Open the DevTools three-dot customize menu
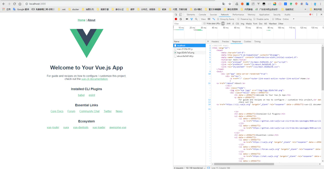This screenshot has height=169, width=324. click(316, 15)
